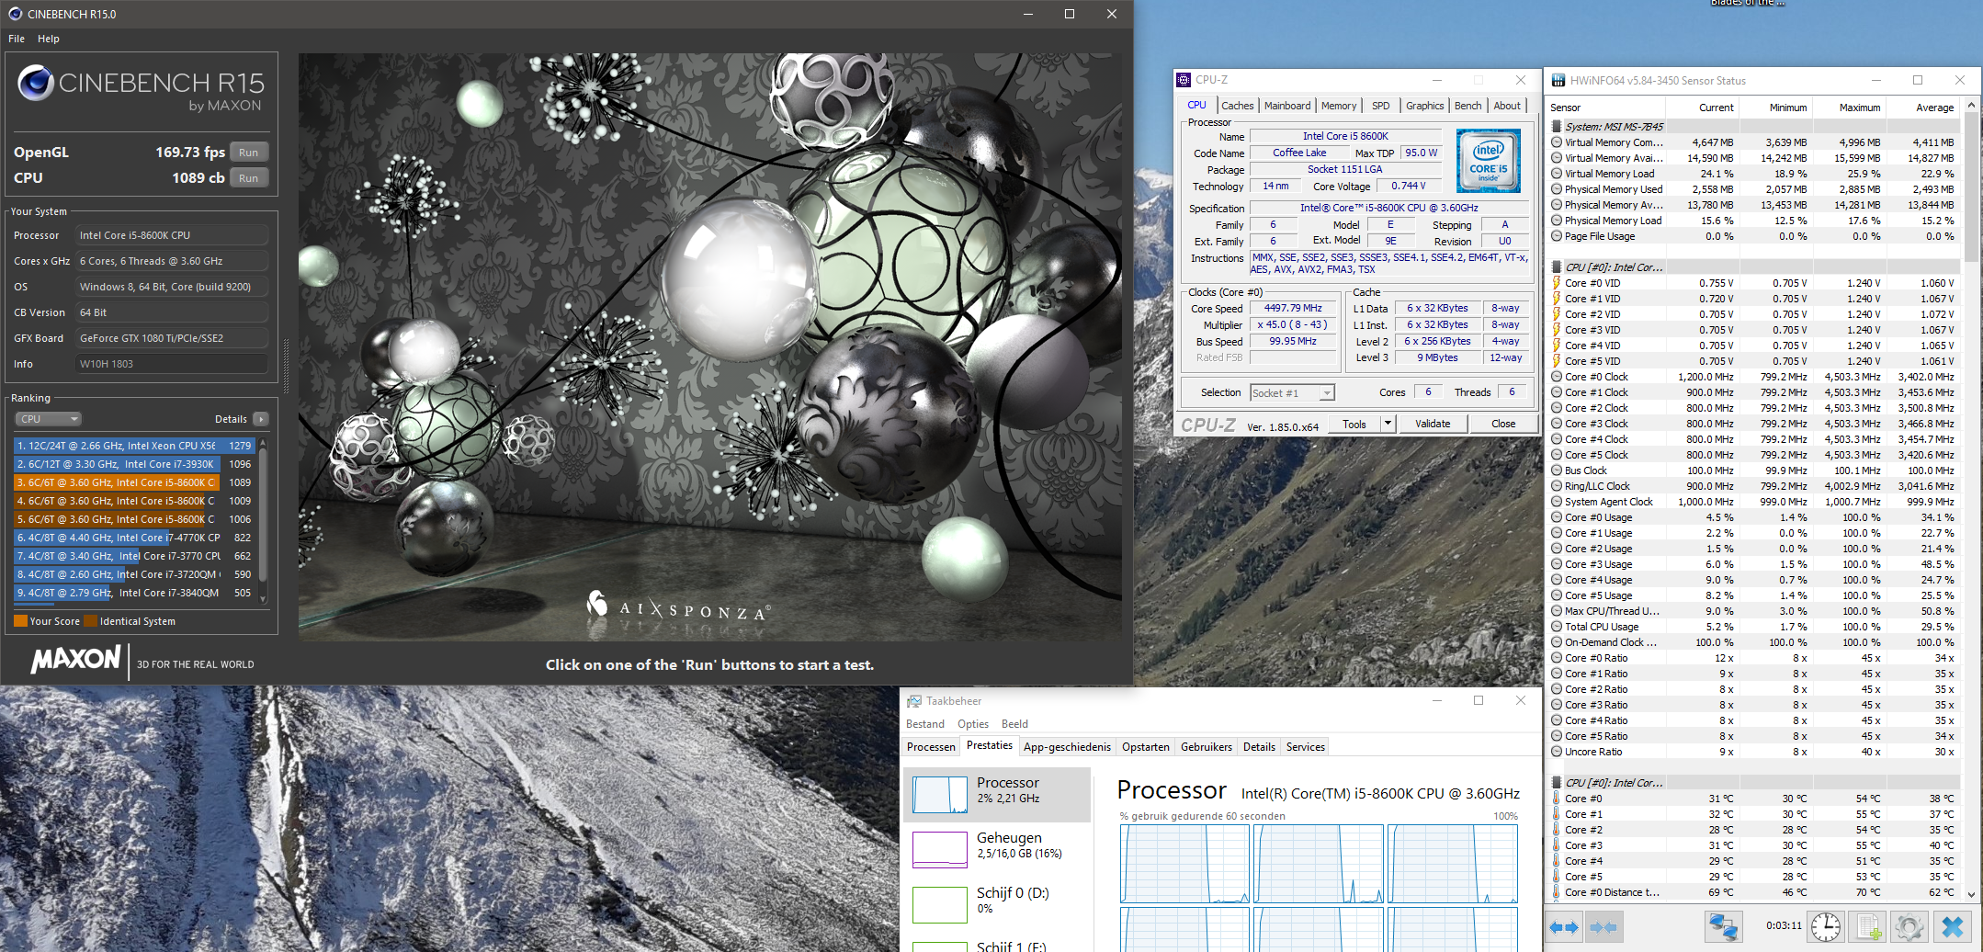Screen dimensions: 1983x952
Task: Click Tools button in CPU-Z
Action: point(1354,424)
